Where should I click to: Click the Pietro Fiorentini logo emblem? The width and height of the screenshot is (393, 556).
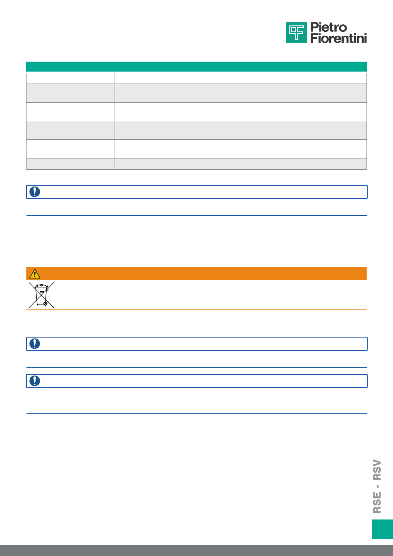296,33
